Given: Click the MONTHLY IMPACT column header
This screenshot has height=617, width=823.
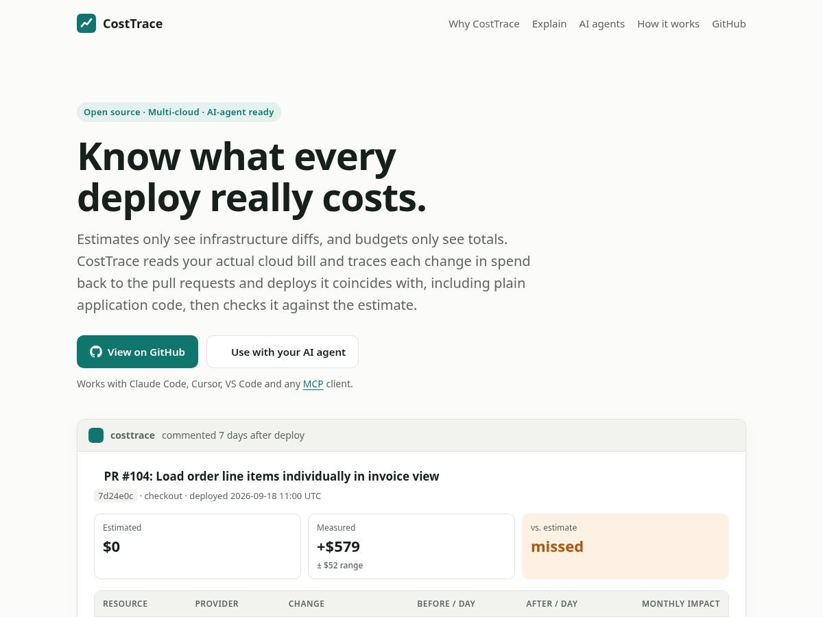Looking at the screenshot, I should coord(681,604).
